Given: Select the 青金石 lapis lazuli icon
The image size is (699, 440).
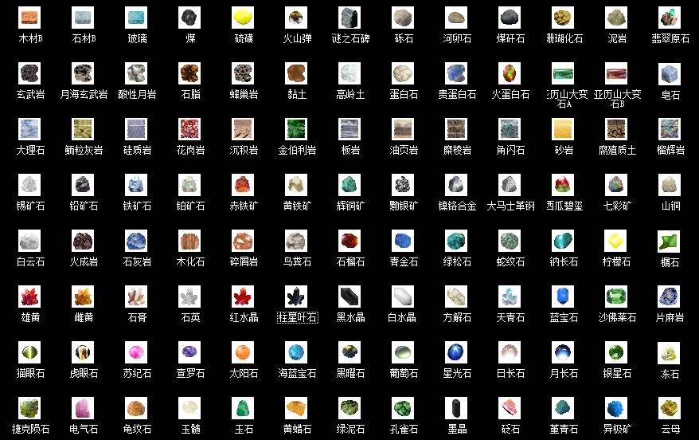Looking at the screenshot, I should (403, 241).
